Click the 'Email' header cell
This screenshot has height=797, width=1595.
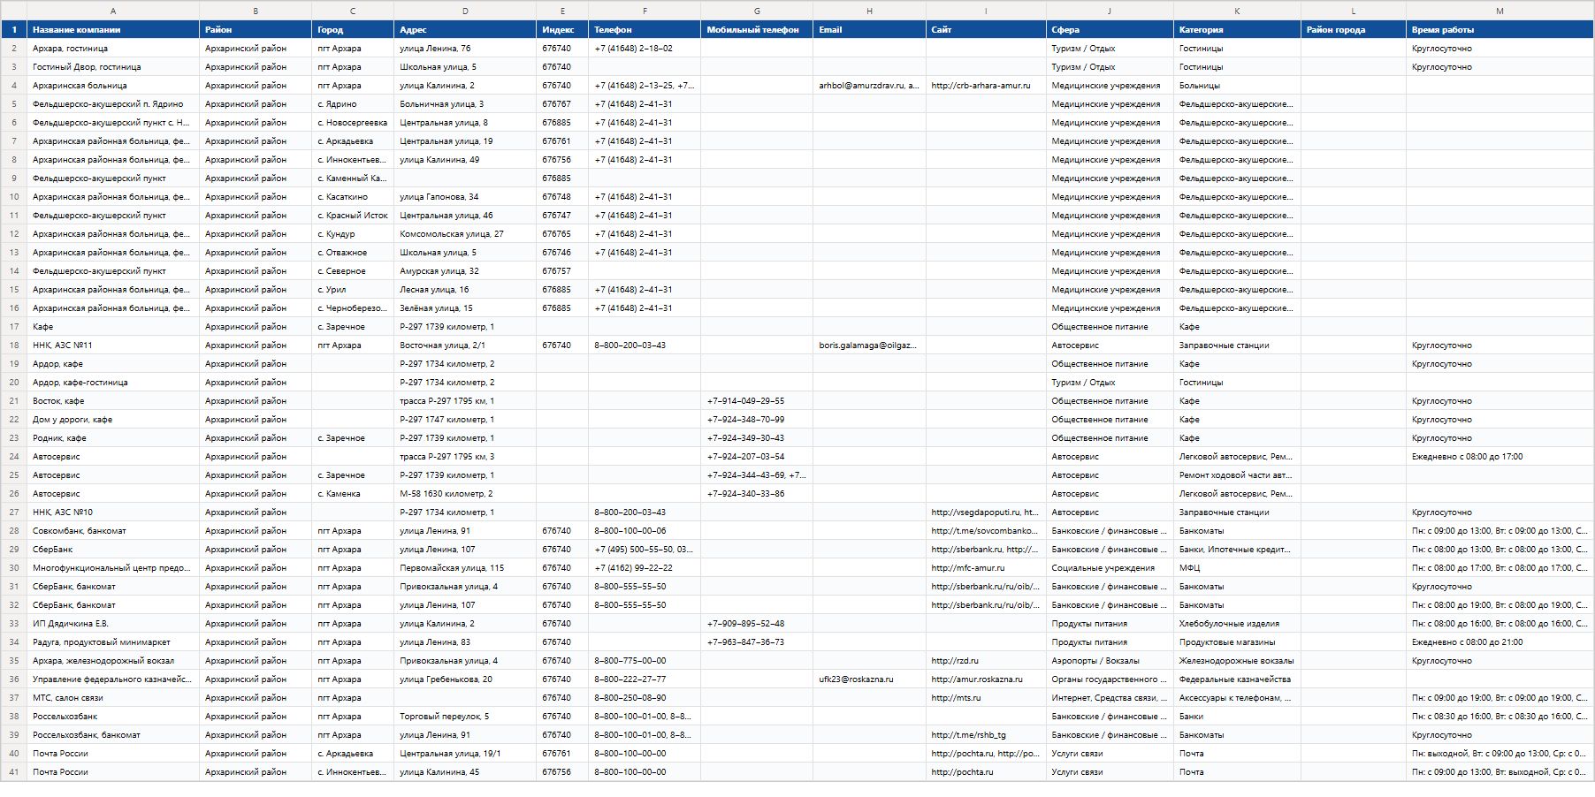(869, 30)
